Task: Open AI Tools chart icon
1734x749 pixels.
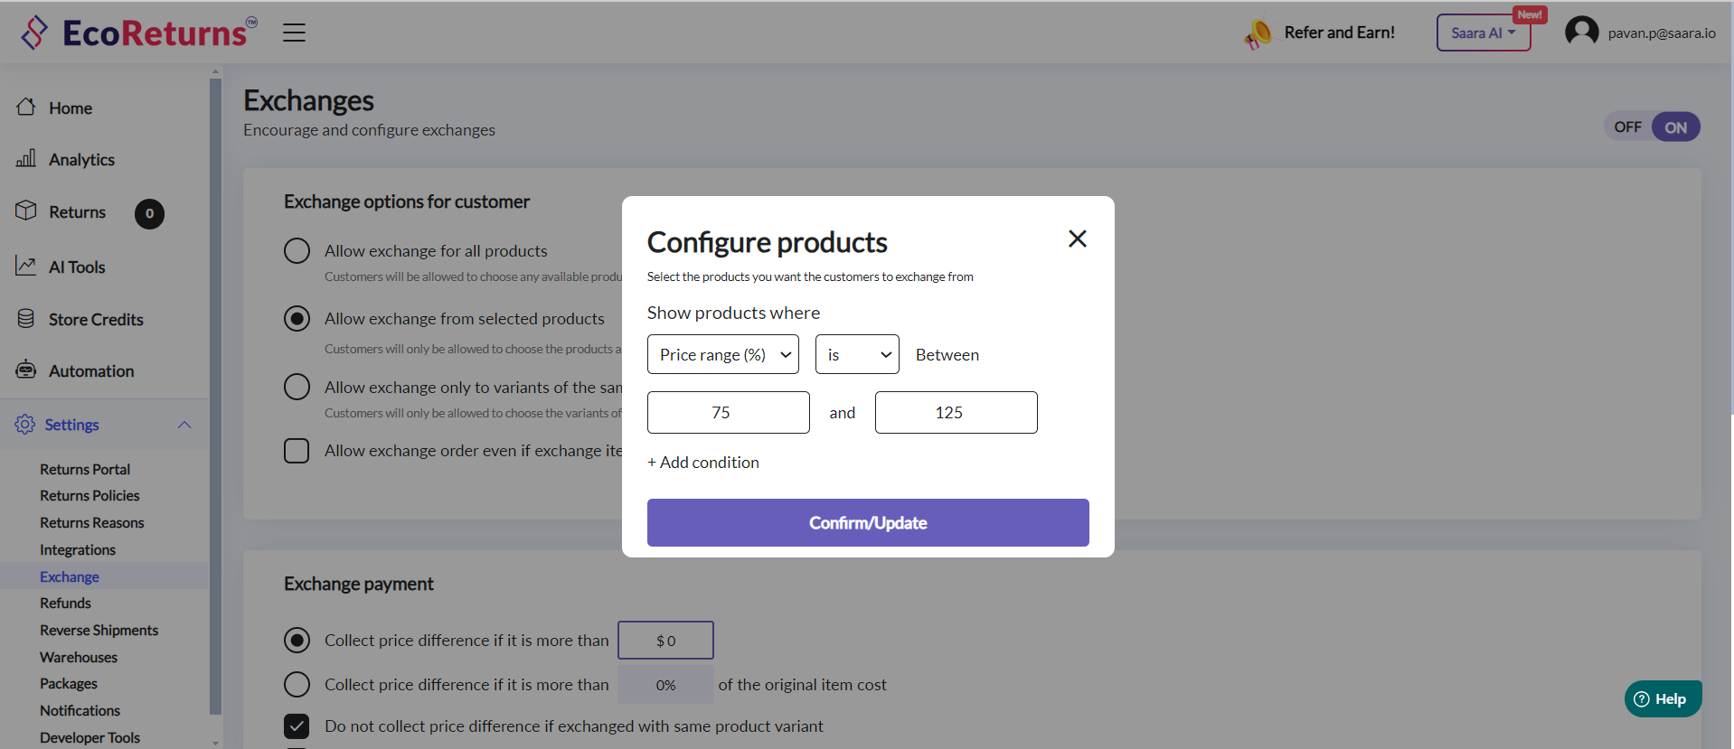Action: click(x=26, y=267)
